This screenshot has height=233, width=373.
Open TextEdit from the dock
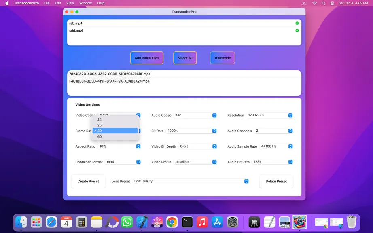point(269,222)
